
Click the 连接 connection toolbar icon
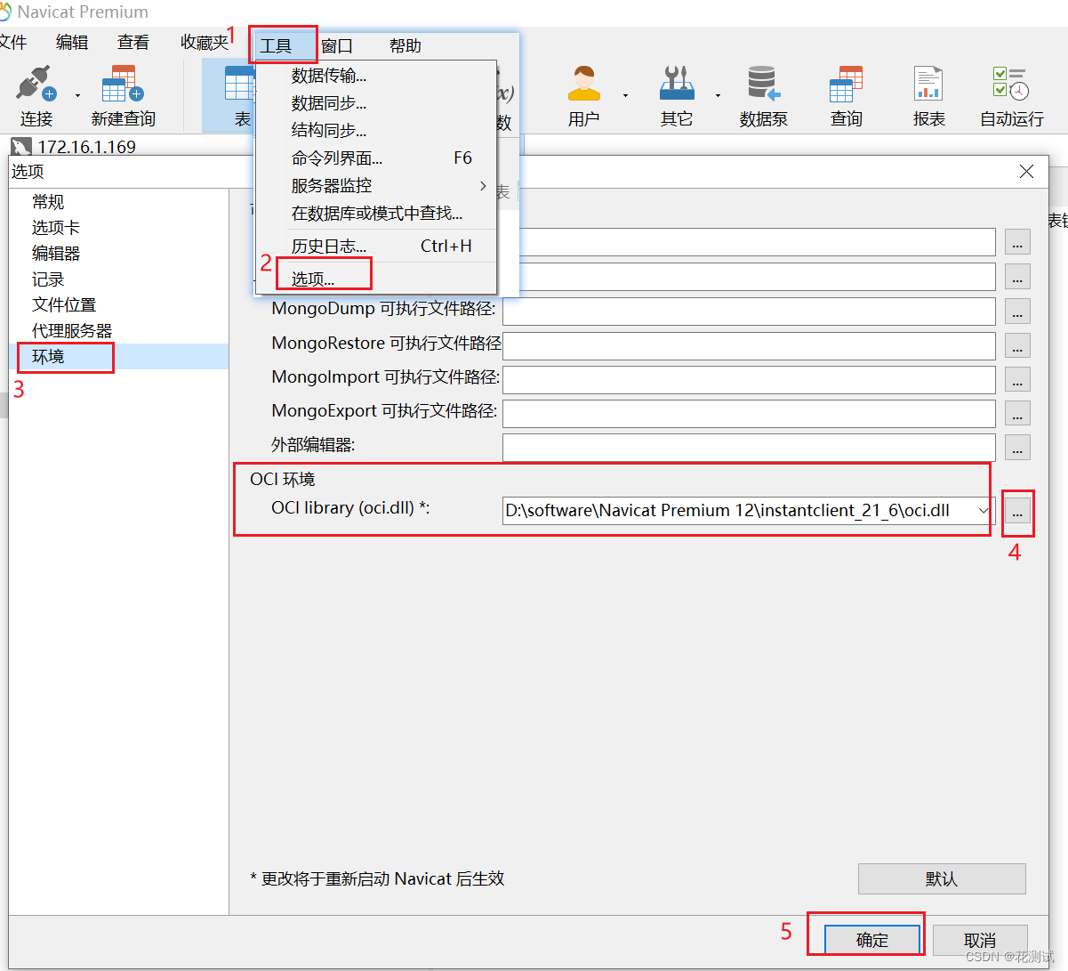(x=36, y=84)
